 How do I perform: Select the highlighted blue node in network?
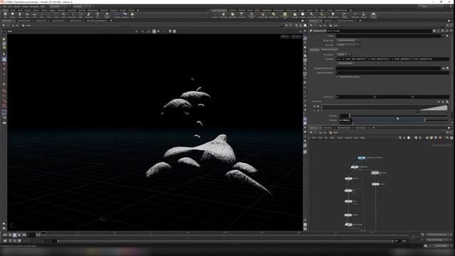coord(361,158)
